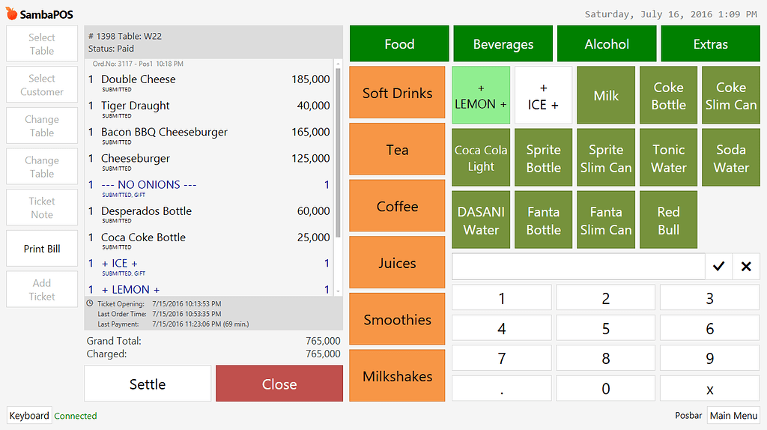Add DASANI Water item
Viewport: 767px width, 430px height.
pyautogui.click(x=481, y=219)
